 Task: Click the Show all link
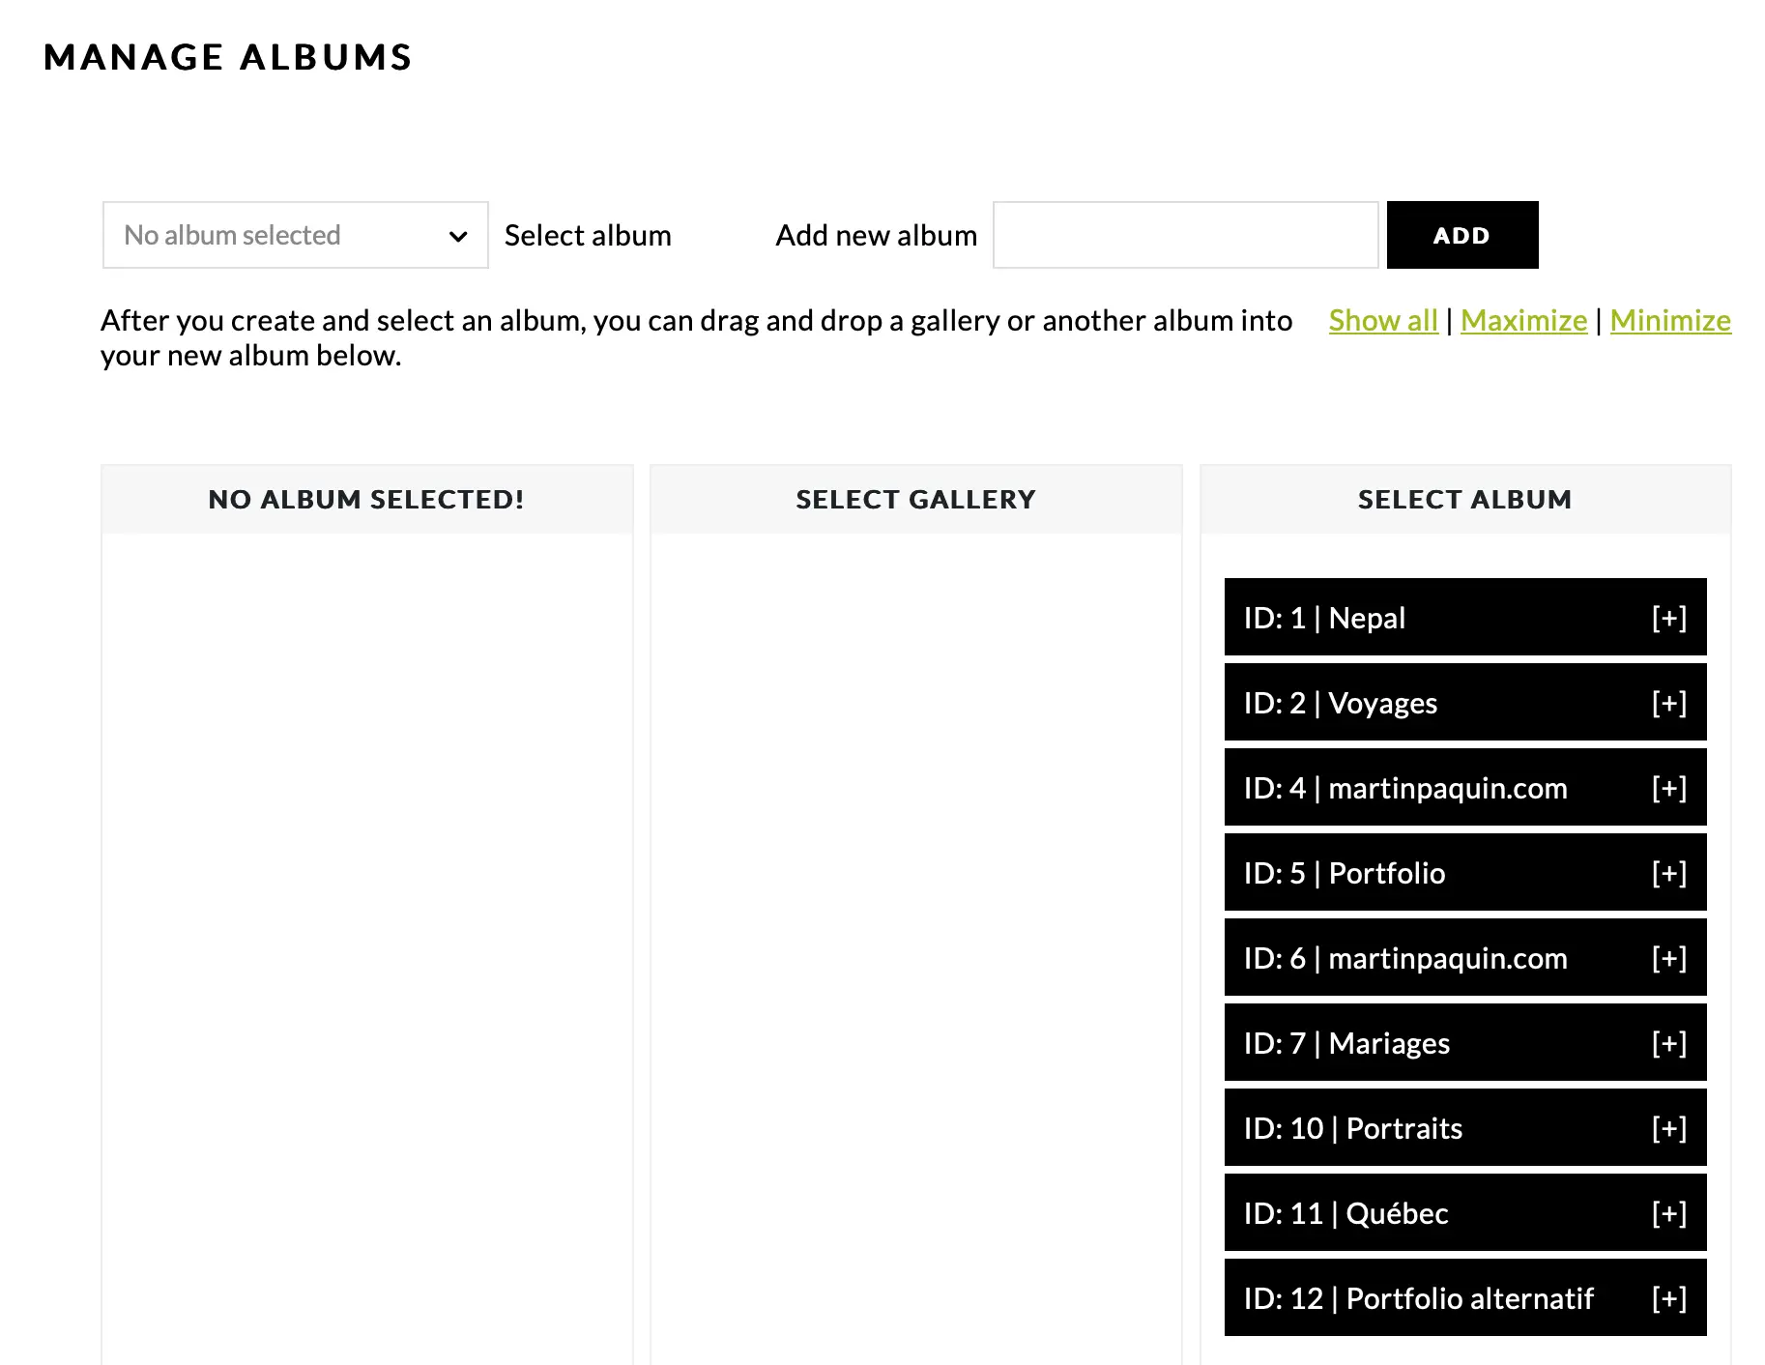tap(1383, 320)
